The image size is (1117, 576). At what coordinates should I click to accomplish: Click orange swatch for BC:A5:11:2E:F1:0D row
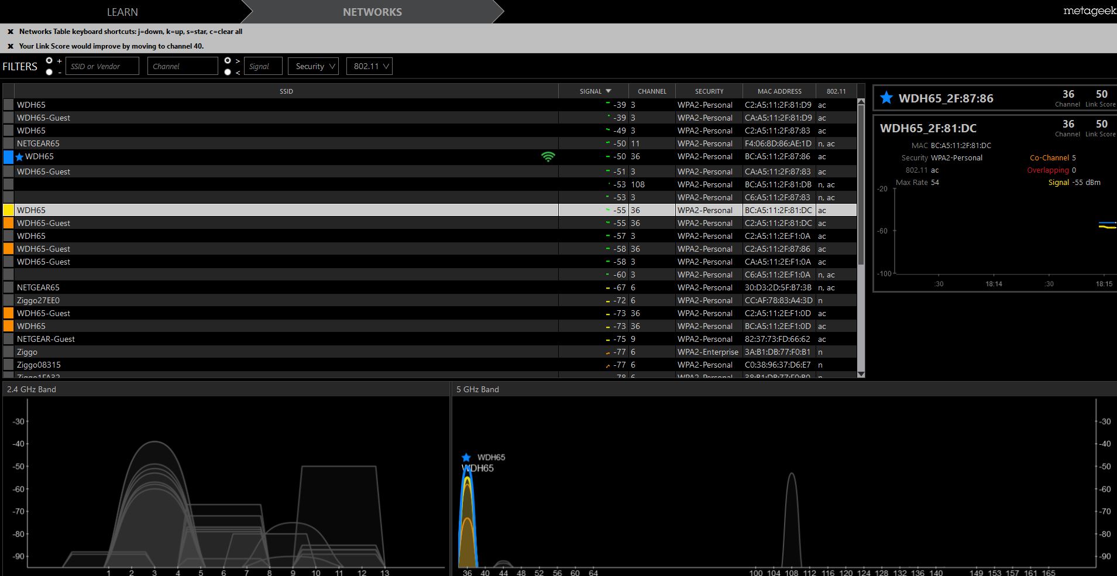click(8, 326)
